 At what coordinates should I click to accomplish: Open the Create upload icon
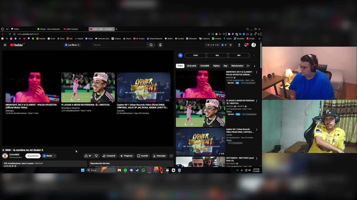239,45
